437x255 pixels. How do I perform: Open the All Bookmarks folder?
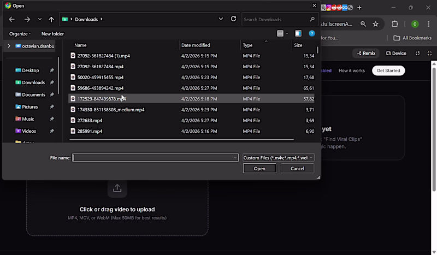[412, 38]
